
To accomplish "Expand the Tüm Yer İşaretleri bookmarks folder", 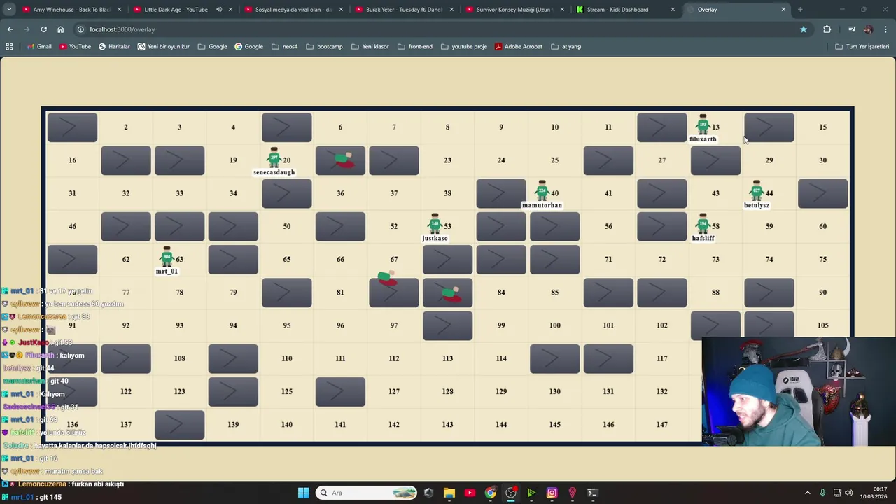I will click(x=862, y=46).
